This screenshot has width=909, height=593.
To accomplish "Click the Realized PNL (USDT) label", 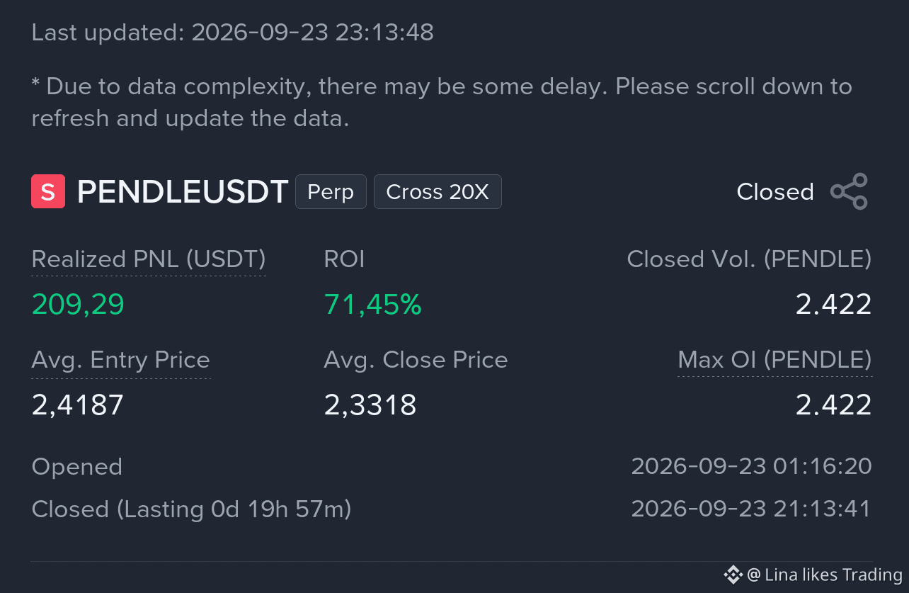I will (149, 259).
